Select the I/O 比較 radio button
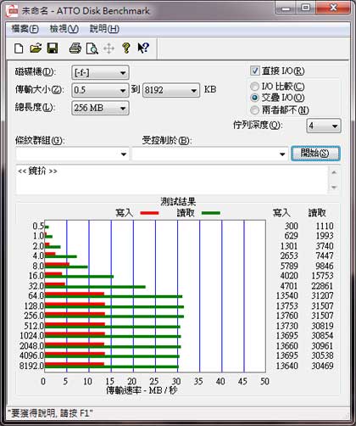Image resolution: width=356 pixels, height=426 pixels. [254, 87]
